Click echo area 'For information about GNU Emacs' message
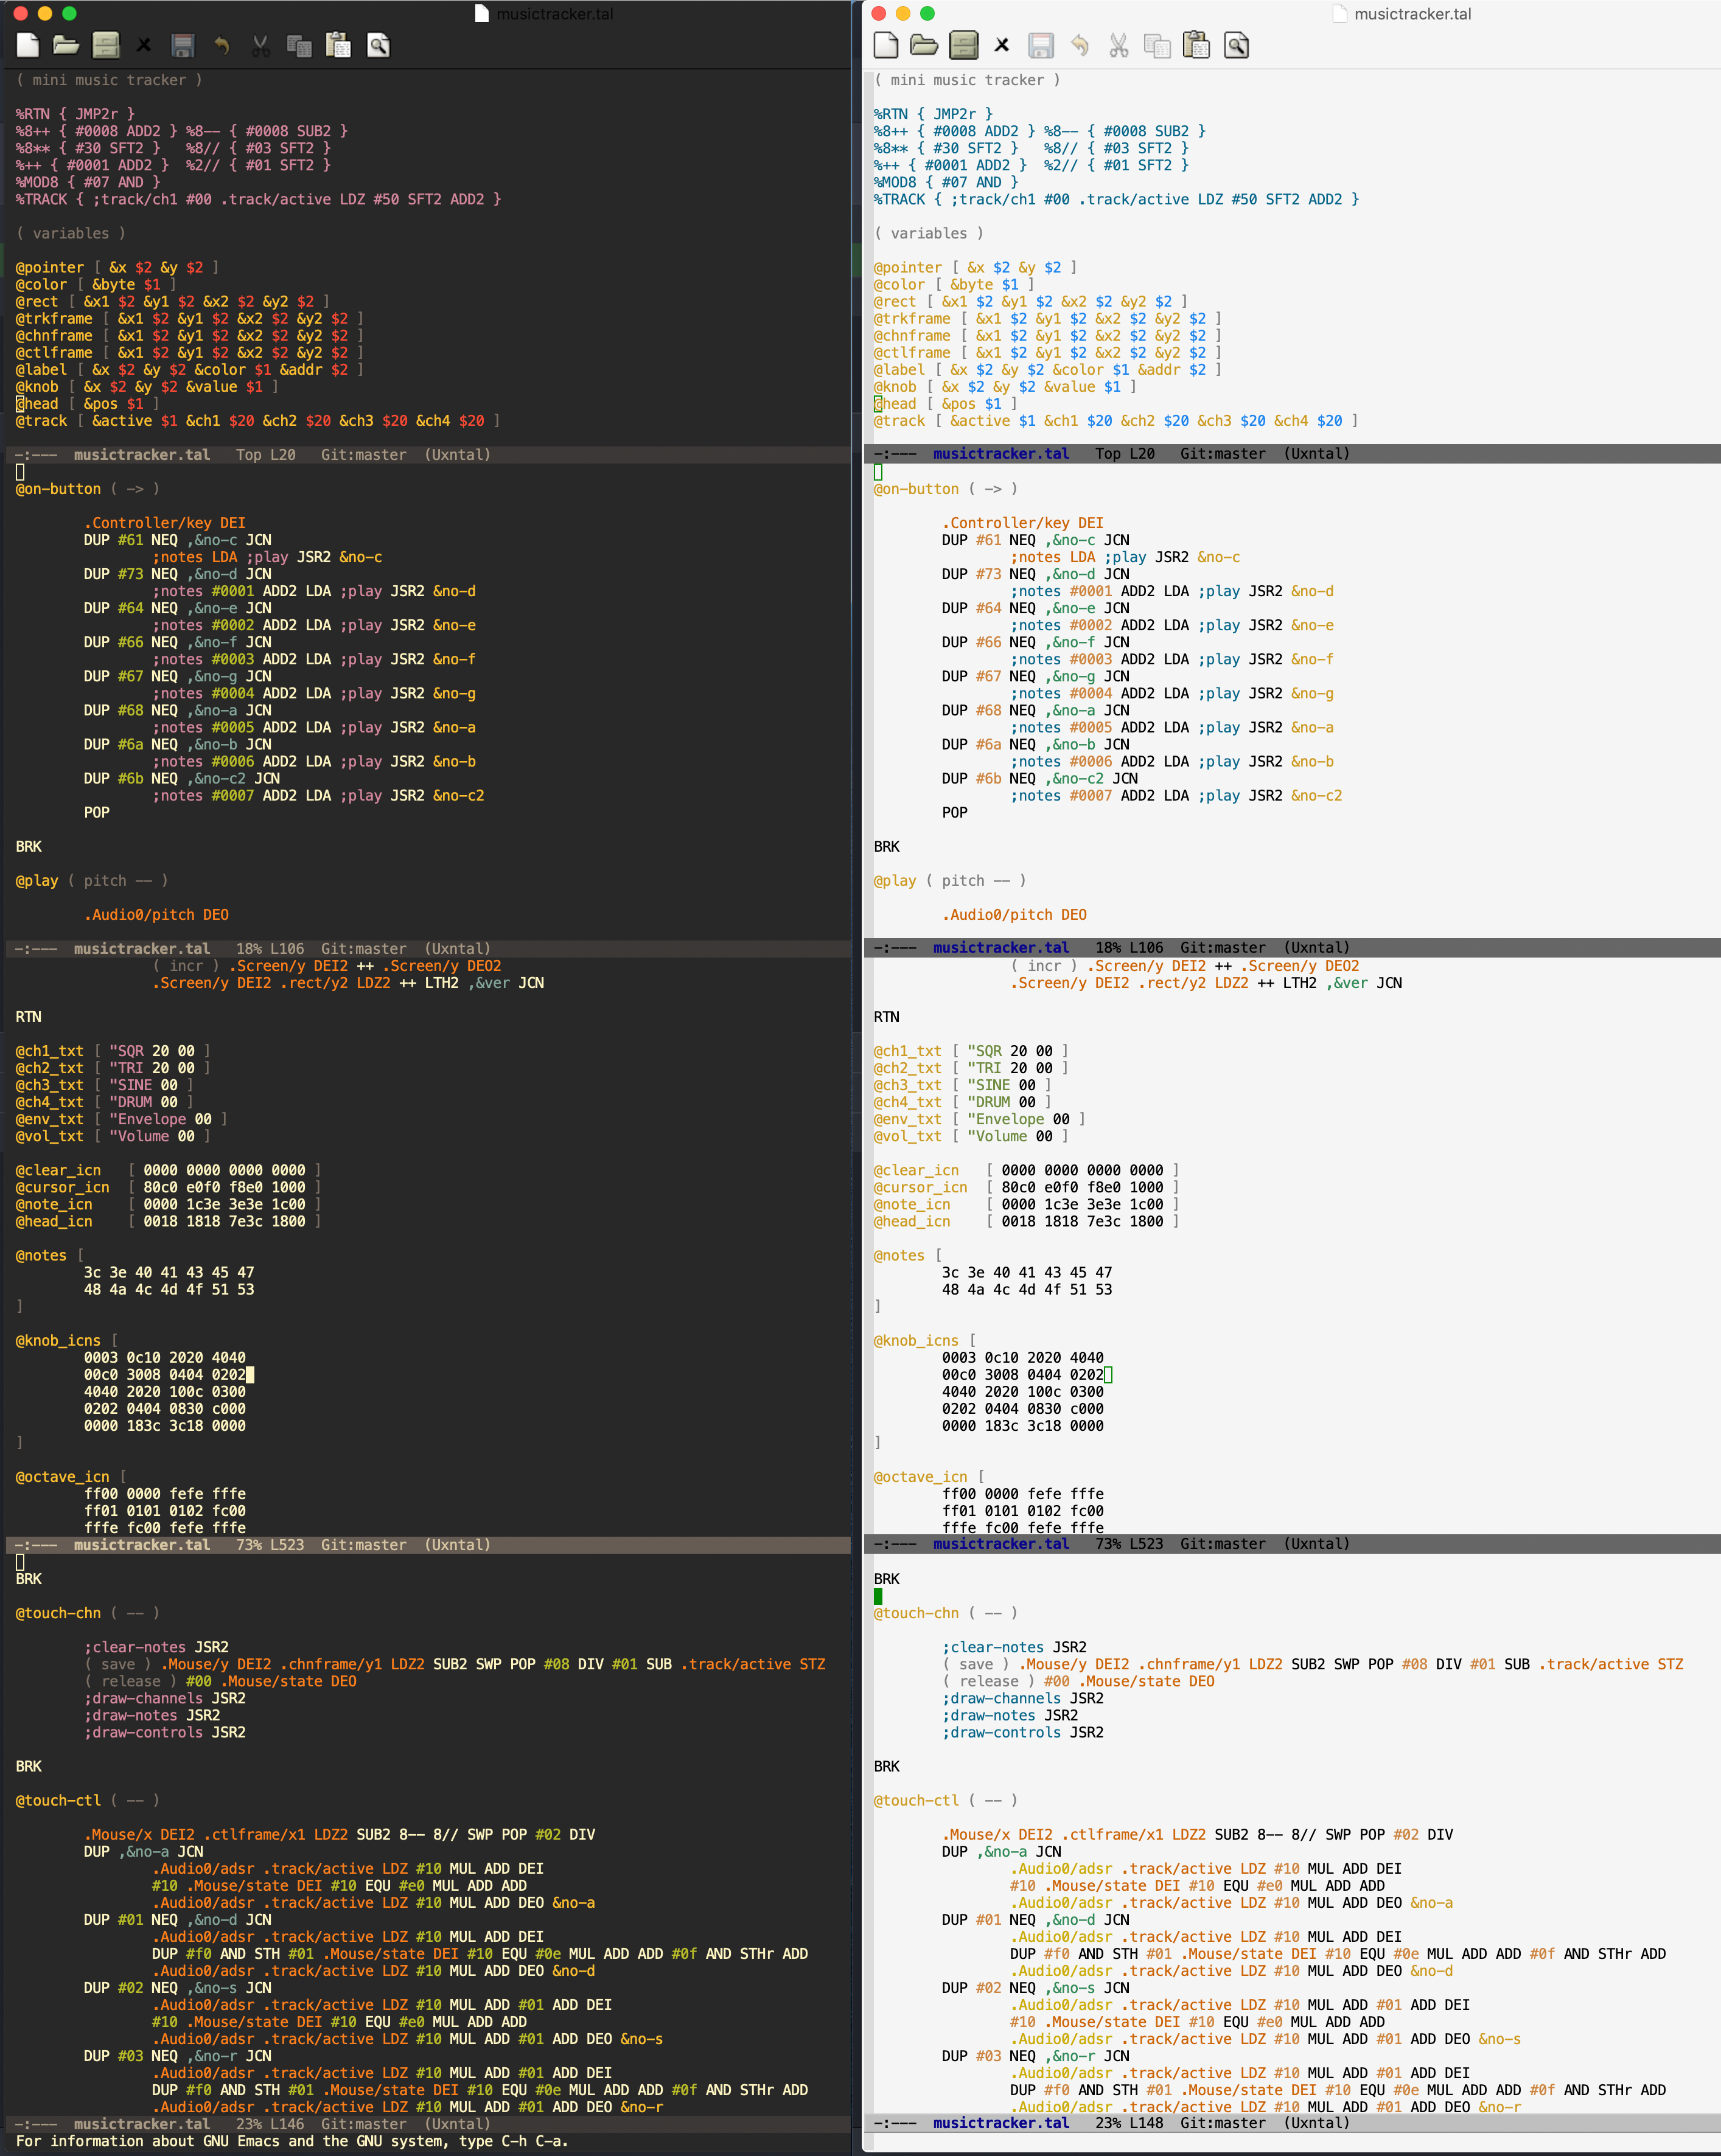1721x2156 pixels. [292, 2141]
